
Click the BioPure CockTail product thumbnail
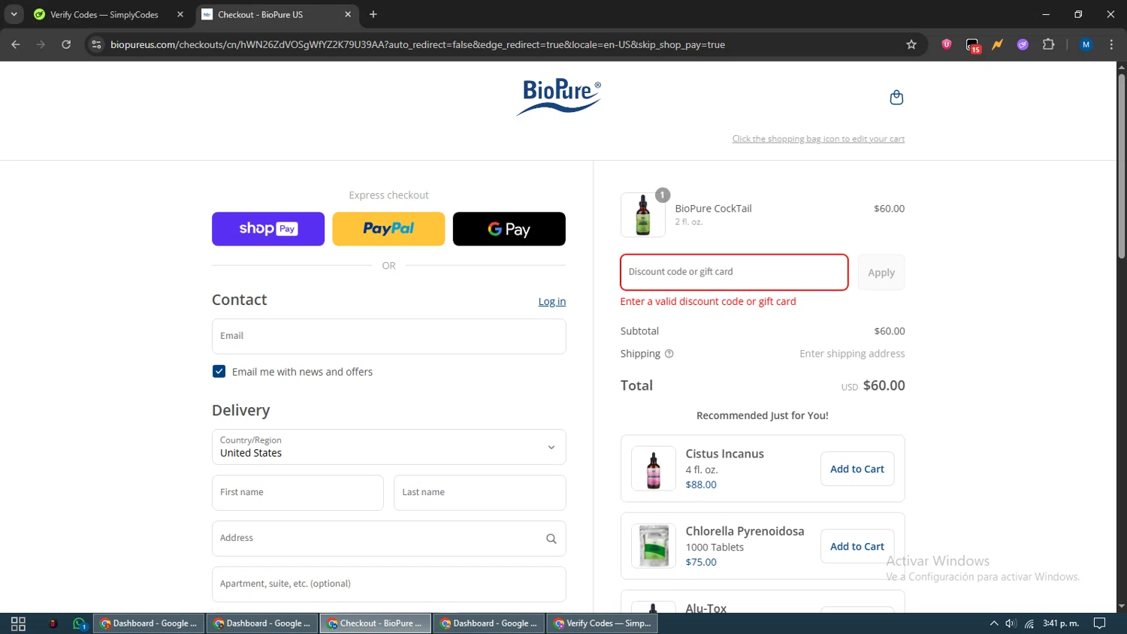(x=642, y=215)
